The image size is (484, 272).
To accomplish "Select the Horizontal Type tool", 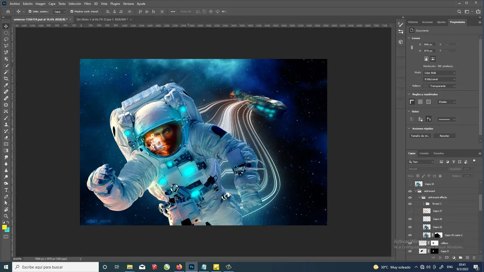I will [x=6, y=190].
